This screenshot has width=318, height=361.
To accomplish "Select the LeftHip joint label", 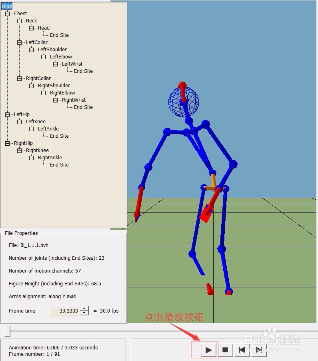I will pyautogui.click(x=22, y=114).
